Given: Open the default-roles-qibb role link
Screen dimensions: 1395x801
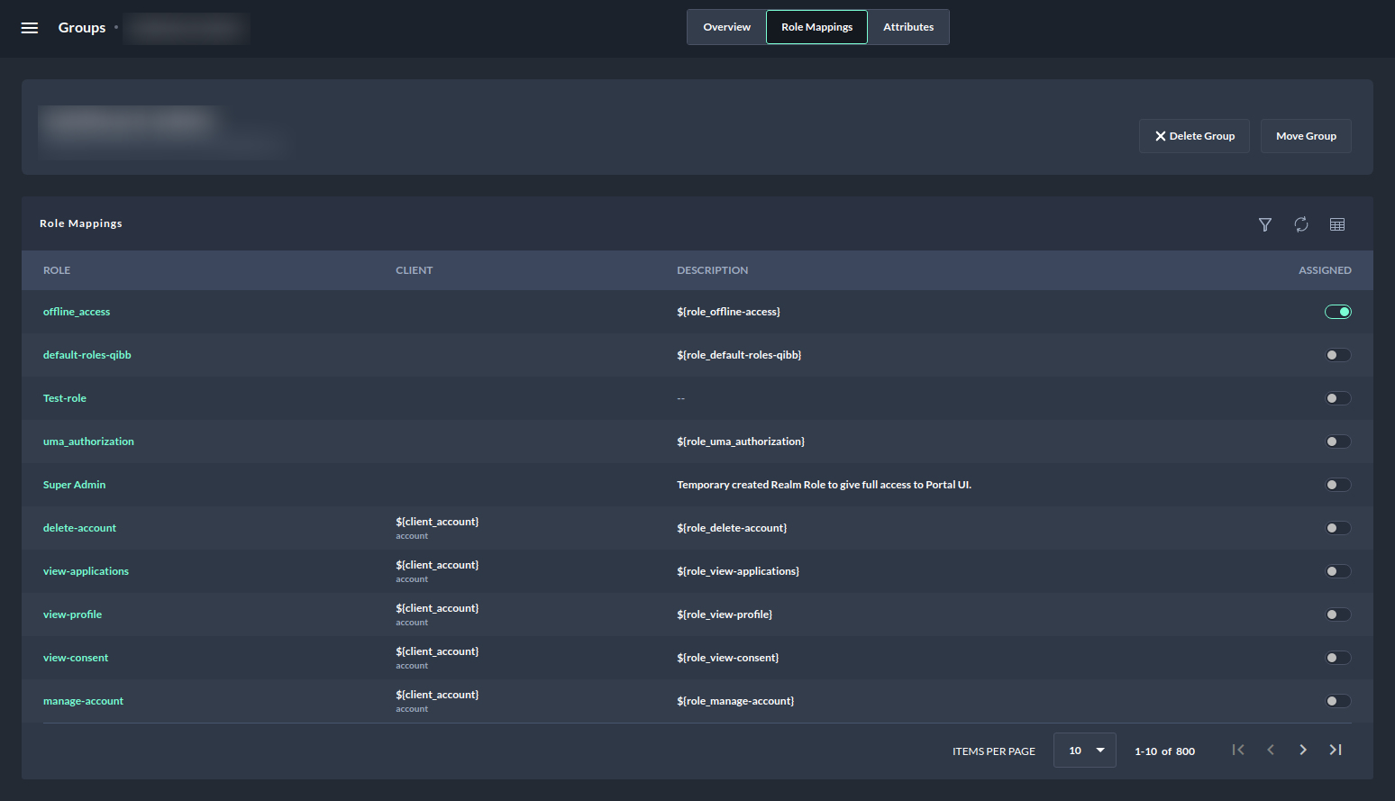Looking at the screenshot, I should click(x=87, y=355).
